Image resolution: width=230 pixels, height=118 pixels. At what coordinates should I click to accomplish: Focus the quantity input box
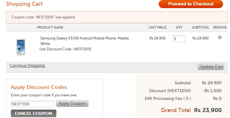[x=179, y=39]
